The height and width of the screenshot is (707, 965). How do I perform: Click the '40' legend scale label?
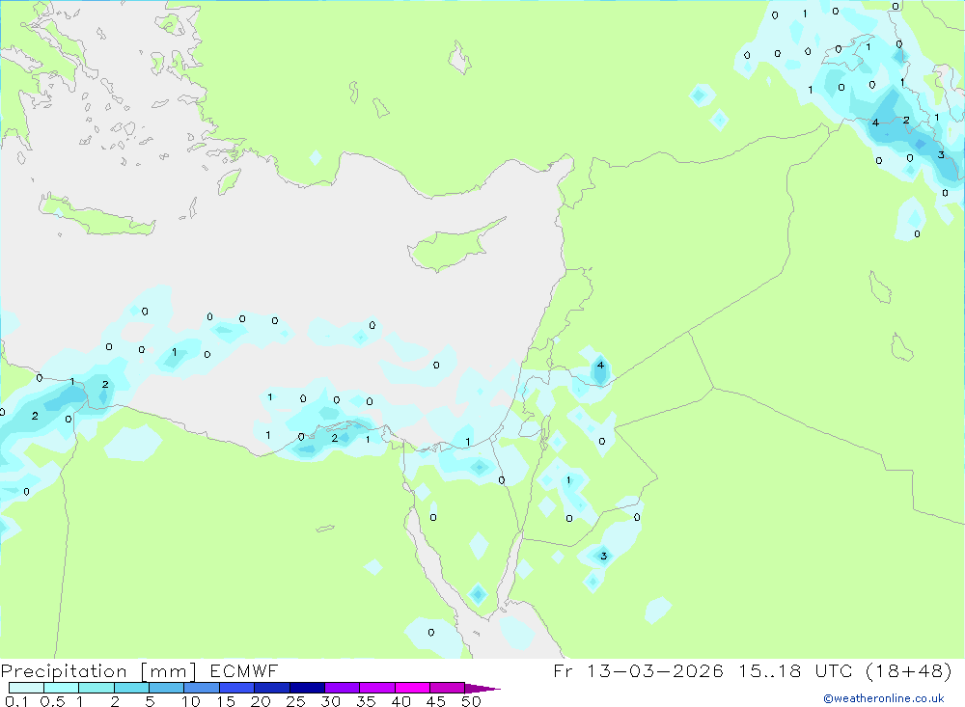click(x=400, y=701)
